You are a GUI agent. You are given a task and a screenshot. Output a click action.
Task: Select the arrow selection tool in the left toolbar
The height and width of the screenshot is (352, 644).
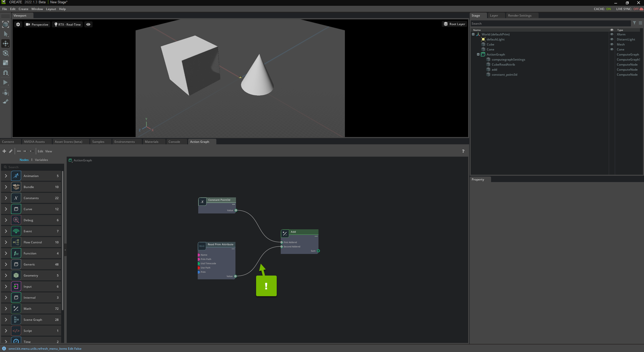6,34
